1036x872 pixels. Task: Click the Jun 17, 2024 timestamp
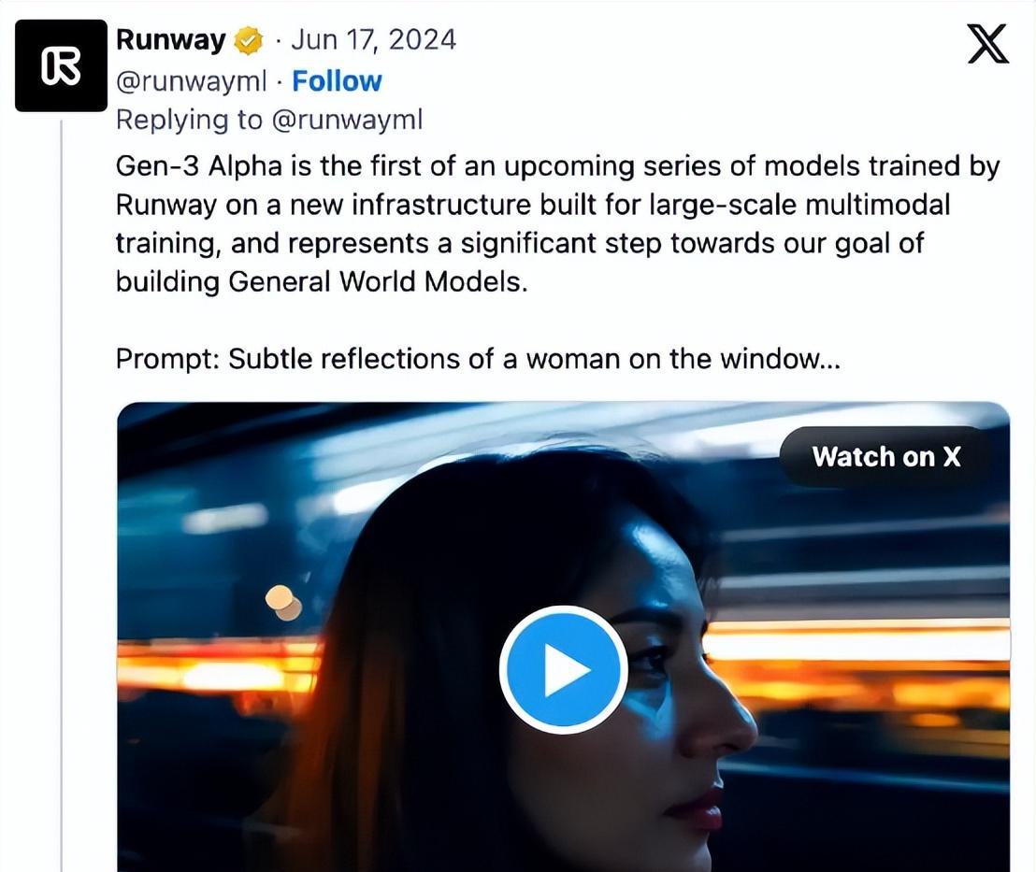373,39
